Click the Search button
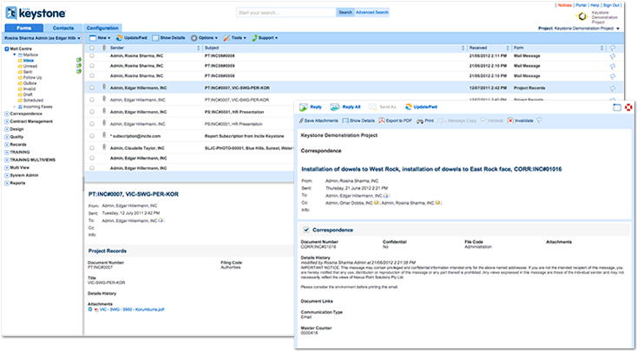The width and height of the screenshot is (637, 351). [345, 13]
